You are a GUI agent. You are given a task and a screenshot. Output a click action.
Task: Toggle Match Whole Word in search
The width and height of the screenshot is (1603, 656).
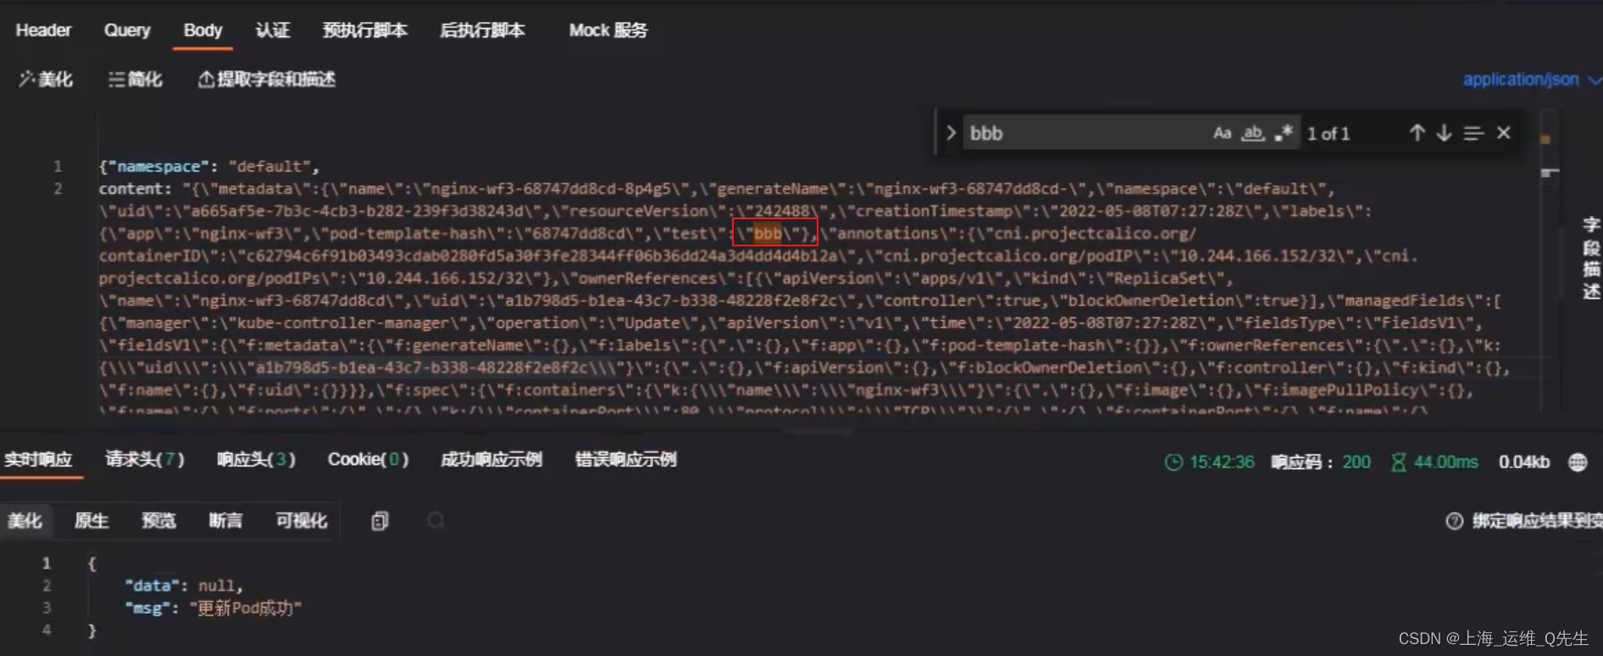1253,133
